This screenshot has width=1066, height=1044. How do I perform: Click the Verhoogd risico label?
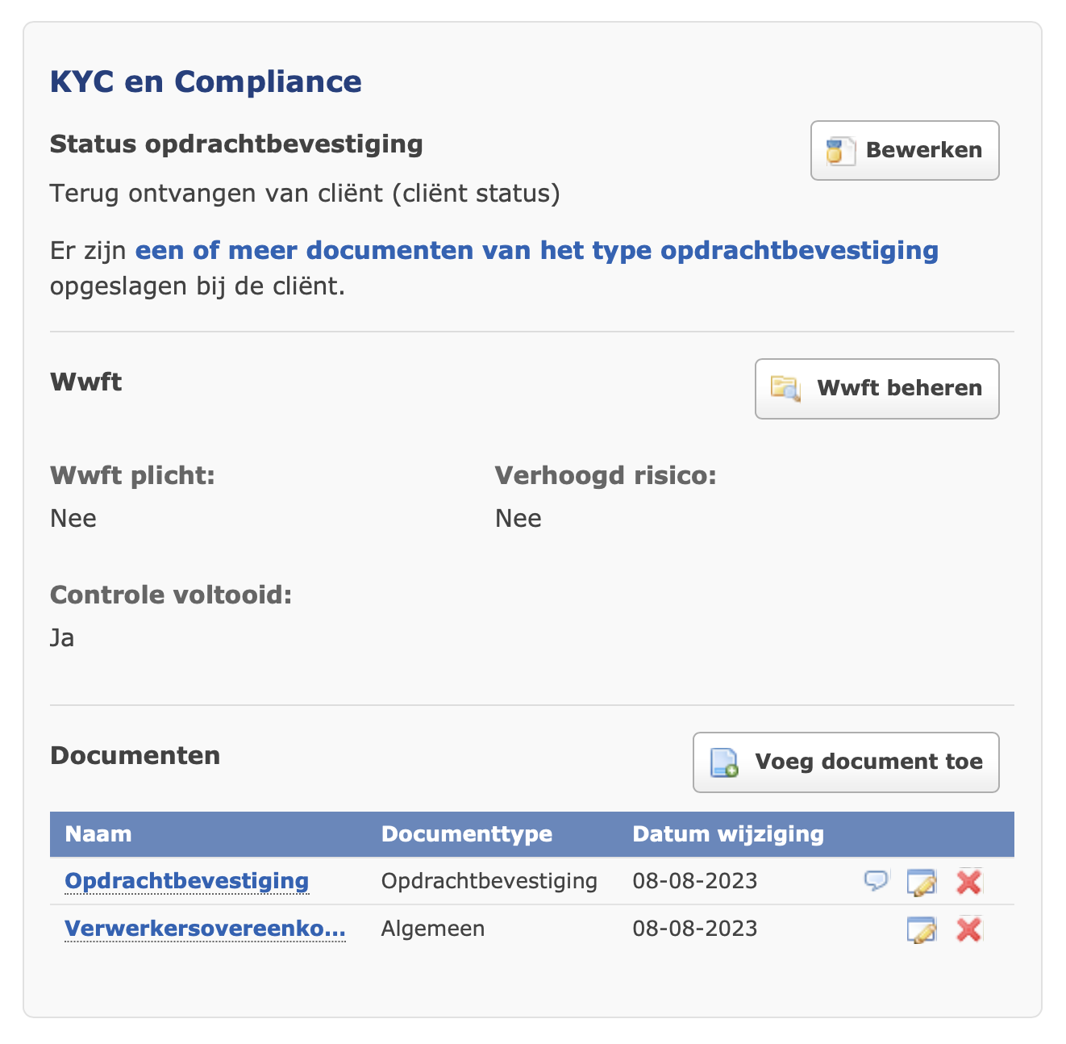click(x=606, y=476)
